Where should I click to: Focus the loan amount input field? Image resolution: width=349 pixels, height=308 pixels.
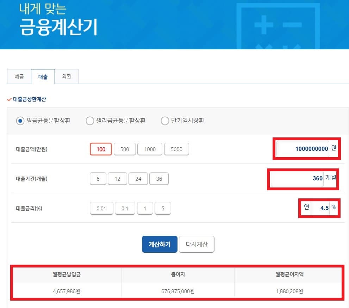coord(303,149)
